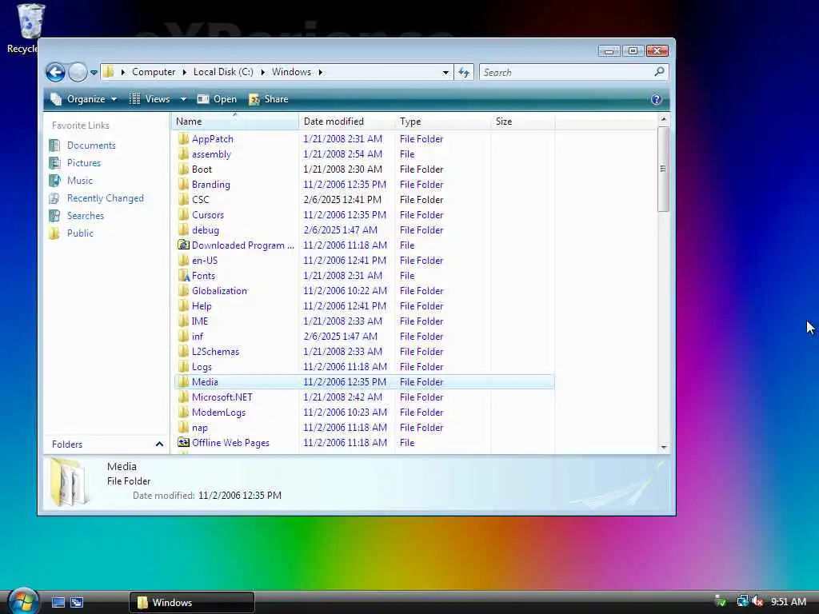Select the CSC folder icon

click(x=183, y=199)
